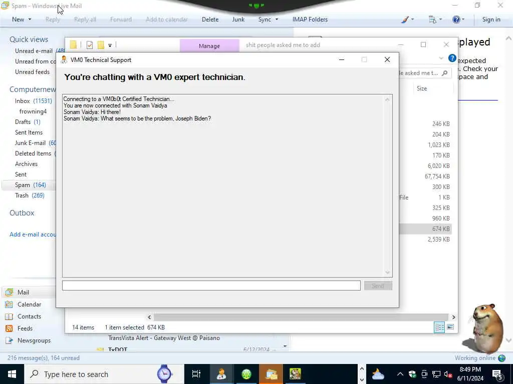Open the Trash (269) folder

point(30,195)
